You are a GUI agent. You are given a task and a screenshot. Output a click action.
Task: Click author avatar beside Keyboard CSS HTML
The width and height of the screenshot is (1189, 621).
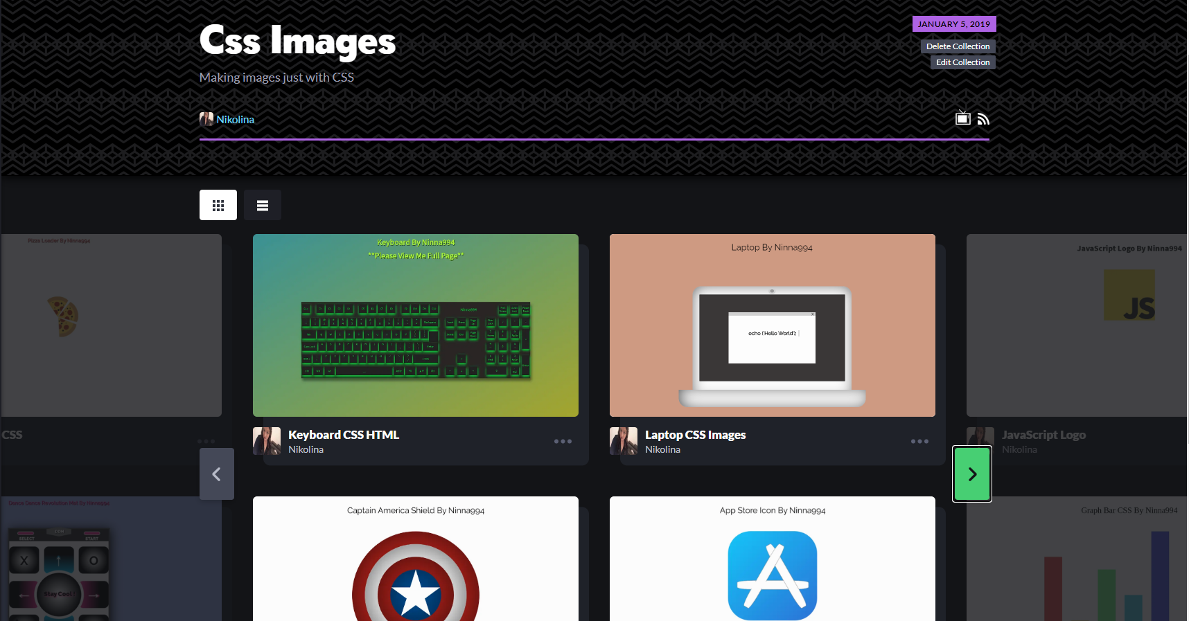coord(267,441)
